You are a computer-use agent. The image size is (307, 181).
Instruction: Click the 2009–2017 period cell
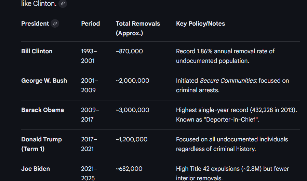[90, 115]
